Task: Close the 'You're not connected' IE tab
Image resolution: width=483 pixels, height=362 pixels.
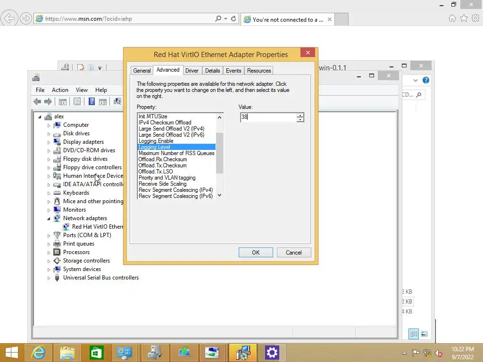Action: pyautogui.click(x=330, y=19)
